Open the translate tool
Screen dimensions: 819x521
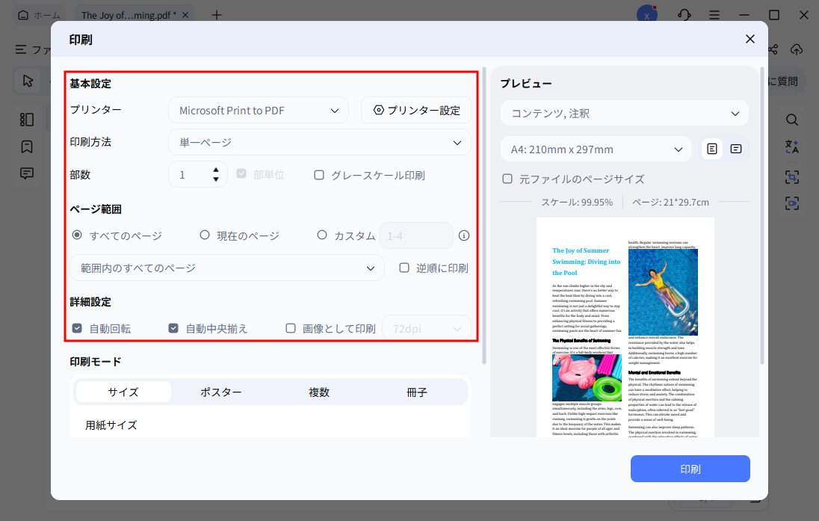pos(792,147)
